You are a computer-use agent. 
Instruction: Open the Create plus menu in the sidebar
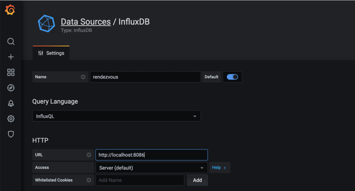pos(11,57)
